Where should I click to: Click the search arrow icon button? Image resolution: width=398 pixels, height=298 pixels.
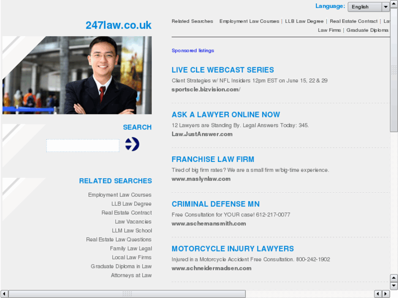pos(132,144)
